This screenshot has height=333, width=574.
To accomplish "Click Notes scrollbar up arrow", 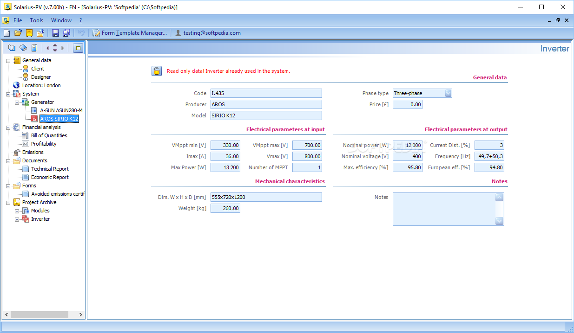I will (x=500, y=198).
